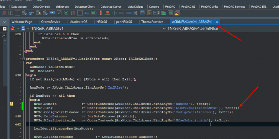The image size is (279, 139).
Task: Select the image picture component icon
Action: pos(177,13)
